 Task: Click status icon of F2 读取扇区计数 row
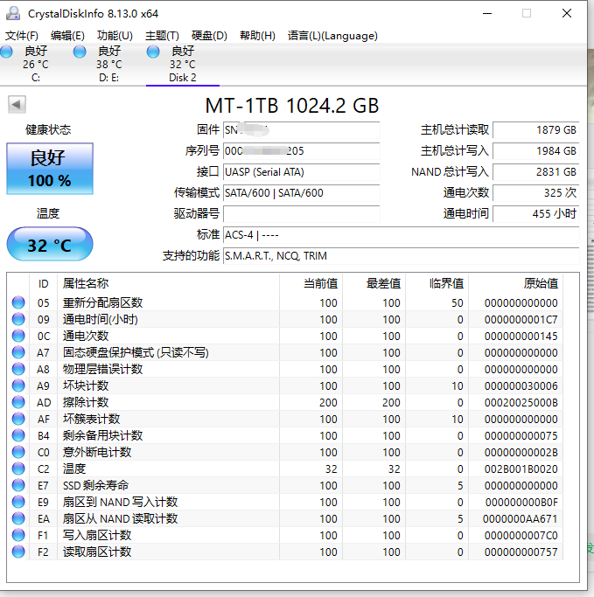[18, 552]
